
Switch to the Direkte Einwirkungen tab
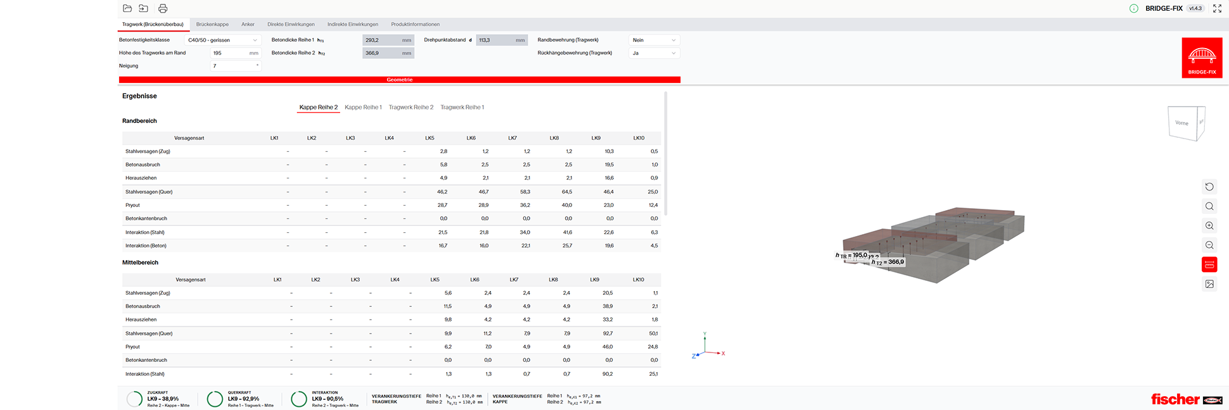291,24
